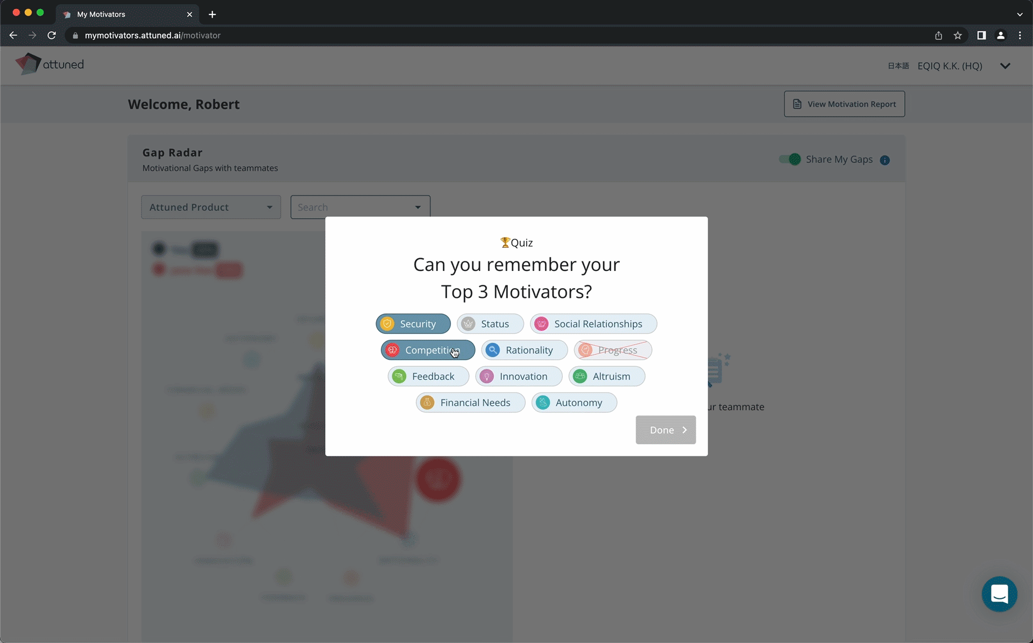Open the Chrome three-dot menu
The image size is (1033, 643).
(x=1020, y=35)
